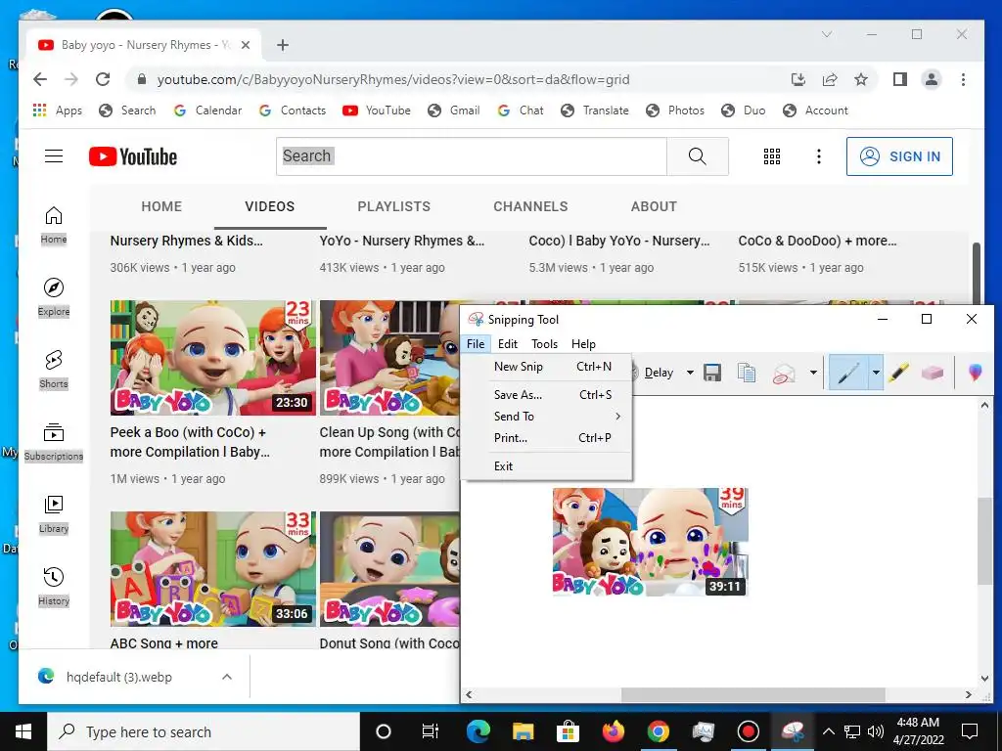Choose Save As... from File menu
This screenshot has height=751, width=1002.
546,395
